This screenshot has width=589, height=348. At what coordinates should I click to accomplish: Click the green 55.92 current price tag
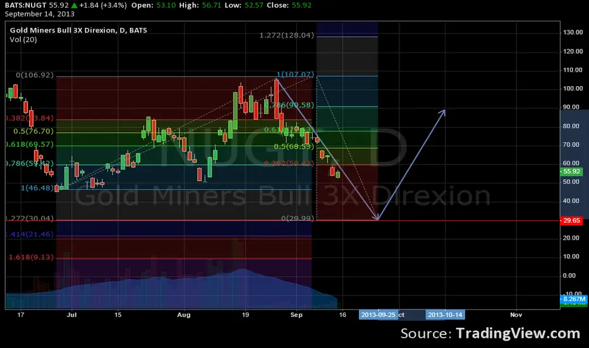pos(571,171)
